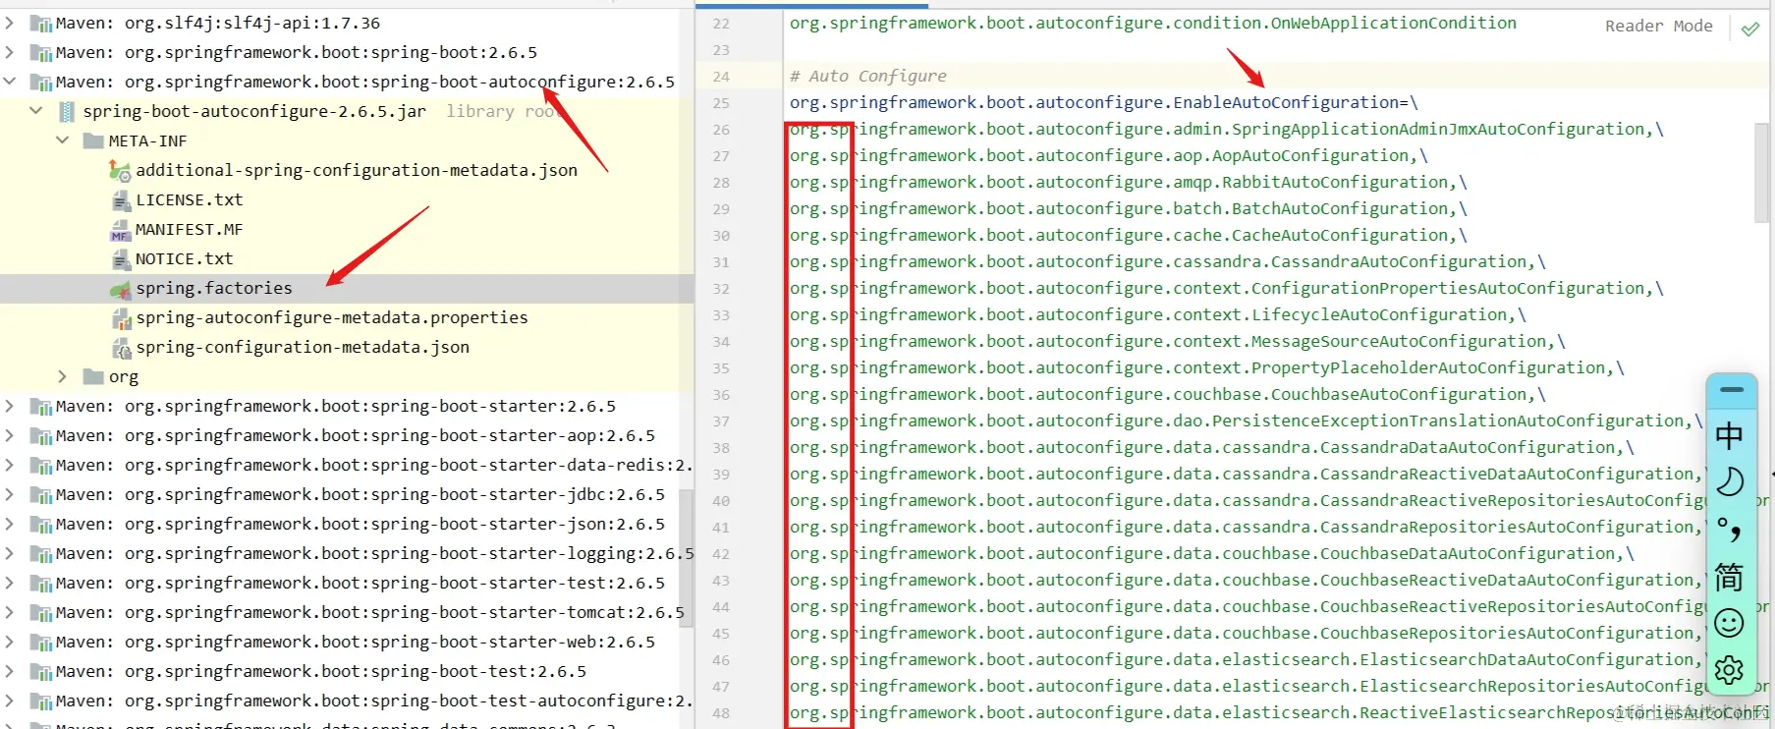The image size is (1775, 729).
Task: Collapse the spring-boot-autoconfigure:2.6.5 Maven node
Action: pyautogui.click(x=10, y=82)
